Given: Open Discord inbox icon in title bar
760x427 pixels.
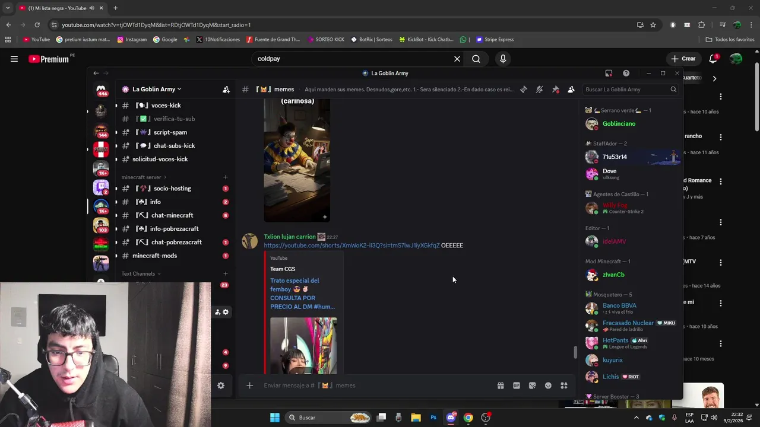Looking at the screenshot, I should click(609, 73).
